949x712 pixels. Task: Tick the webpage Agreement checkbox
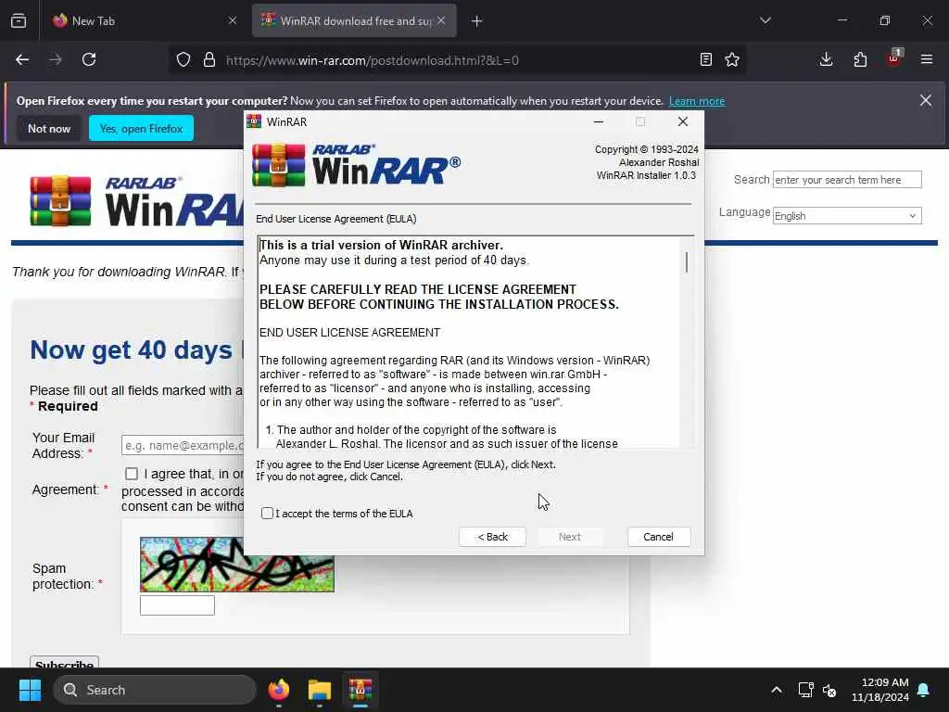(132, 474)
